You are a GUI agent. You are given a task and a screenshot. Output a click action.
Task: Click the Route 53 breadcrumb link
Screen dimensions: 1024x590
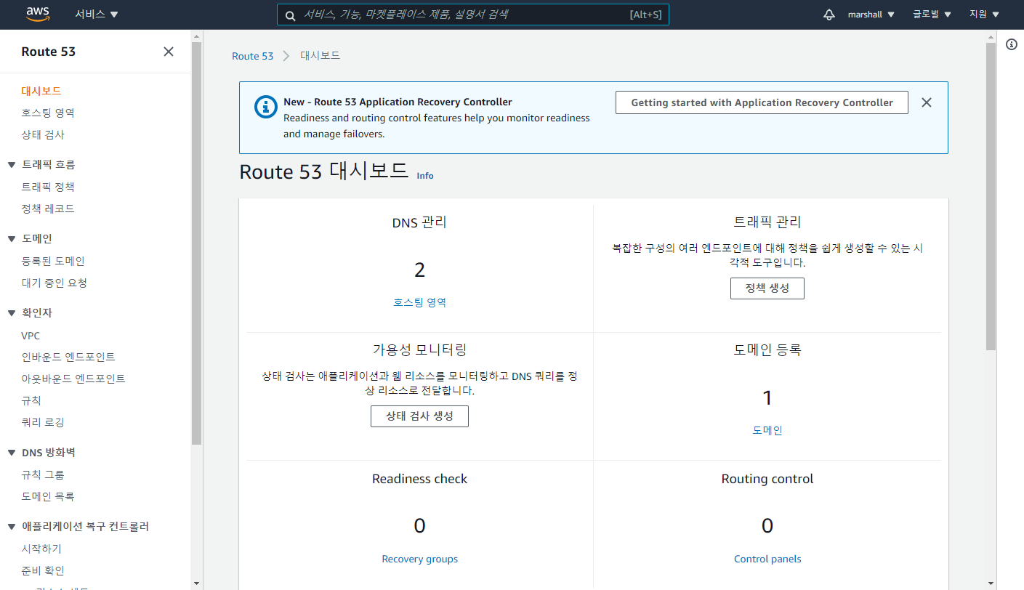click(x=253, y=56)
